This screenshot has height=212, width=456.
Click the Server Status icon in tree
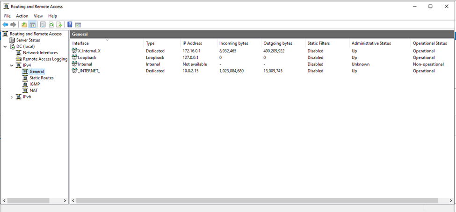12,40
